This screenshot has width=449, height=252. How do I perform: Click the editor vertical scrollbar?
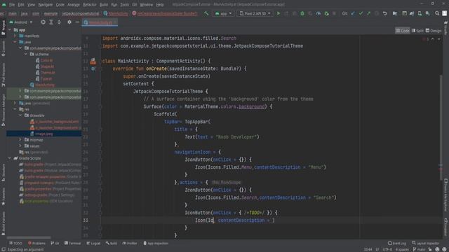(x=441, y=127)
